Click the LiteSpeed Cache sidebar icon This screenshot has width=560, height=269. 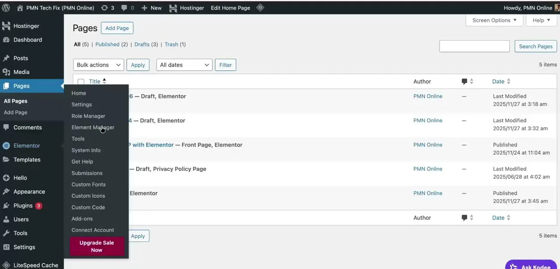point(6,265)
